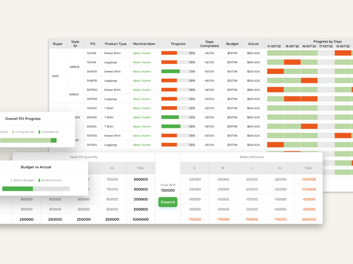353x264 pixels.
Task: Click PO number 789012
Action: click(92, 108)
